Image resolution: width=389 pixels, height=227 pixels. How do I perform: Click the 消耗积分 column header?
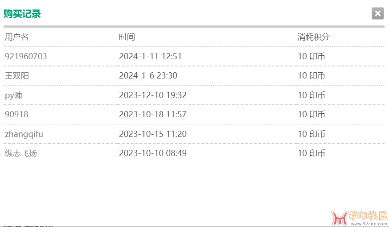point(314,37)
